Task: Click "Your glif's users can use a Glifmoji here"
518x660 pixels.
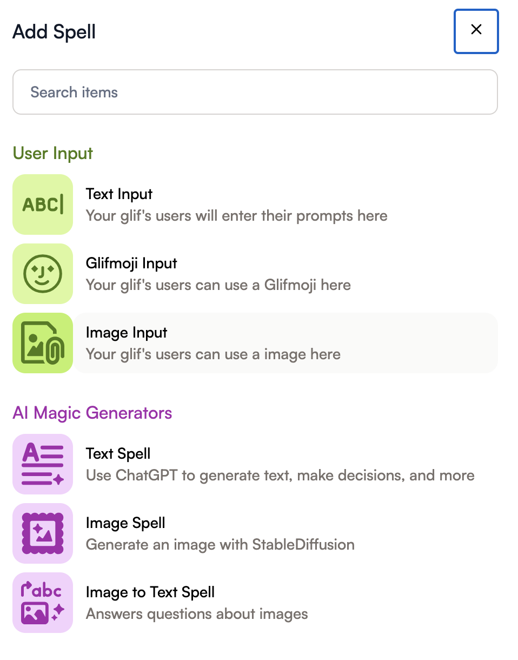Action: point(218,285)
